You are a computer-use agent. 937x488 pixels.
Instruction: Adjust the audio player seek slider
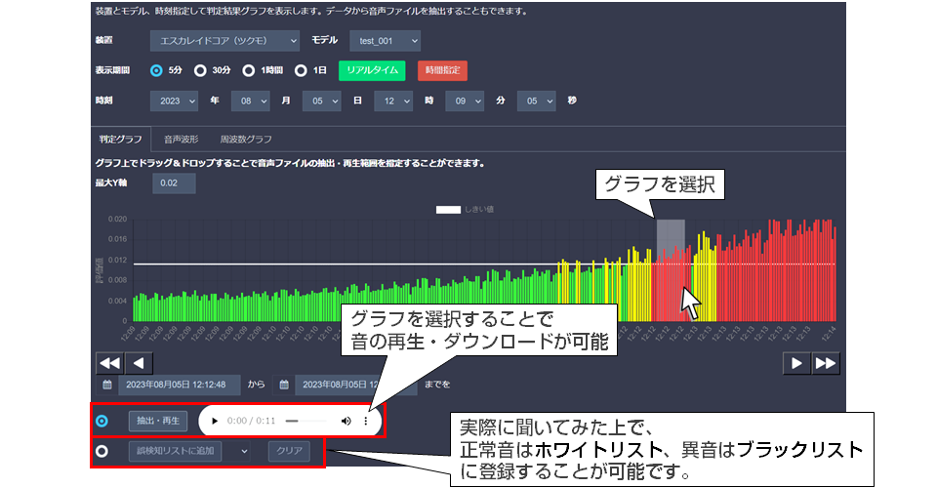click(306, 421)
